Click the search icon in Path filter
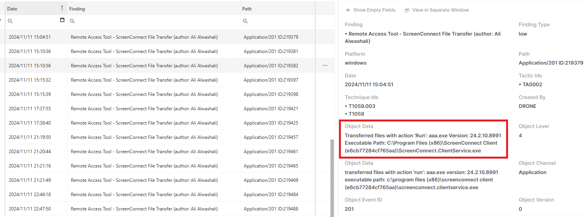This screenshot has height=217, width=586. pos(245,21)
